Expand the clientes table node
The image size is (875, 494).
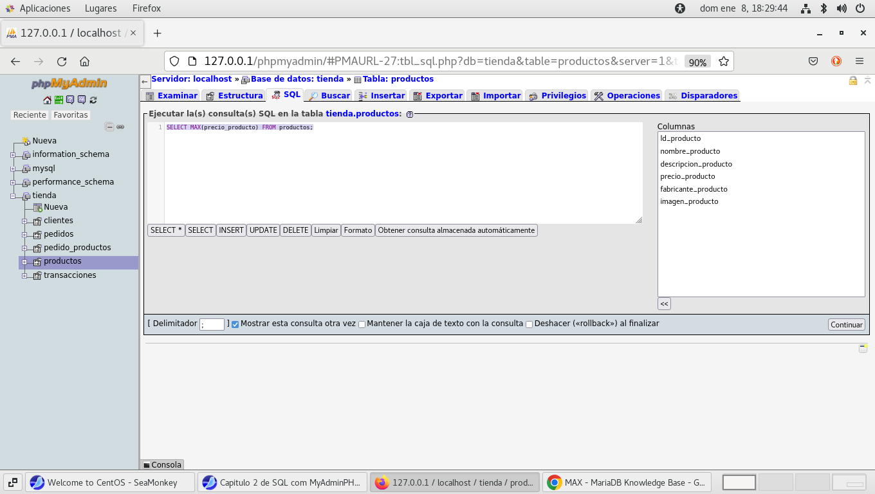pos(24,221)
